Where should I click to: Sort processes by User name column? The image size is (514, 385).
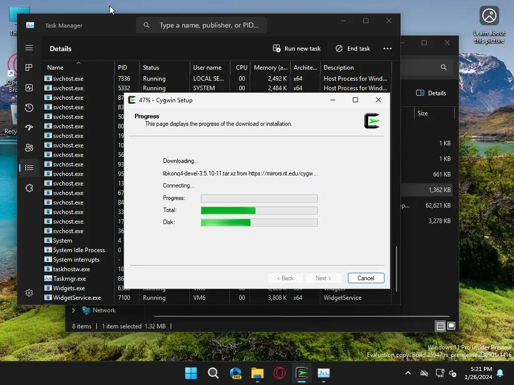click(210, 68)
